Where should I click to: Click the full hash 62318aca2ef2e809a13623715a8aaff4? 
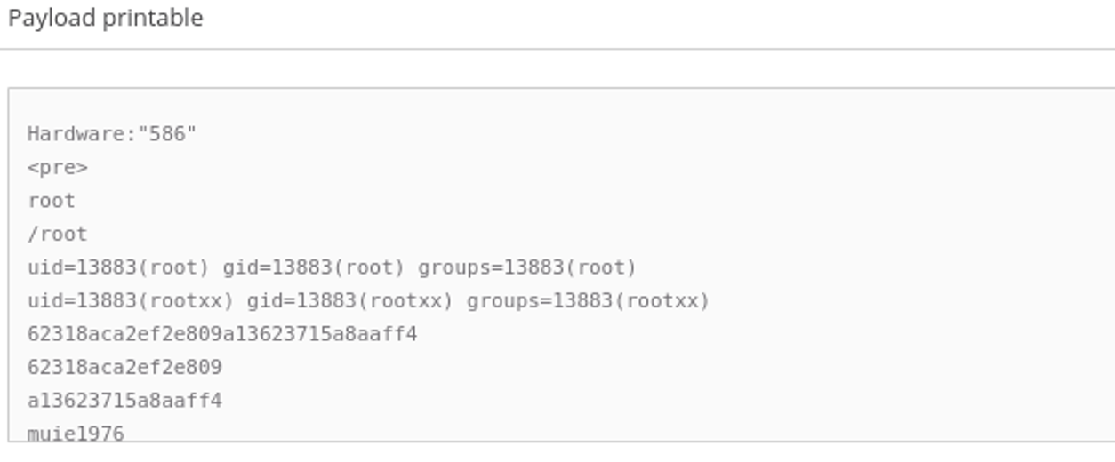point(222,334)
